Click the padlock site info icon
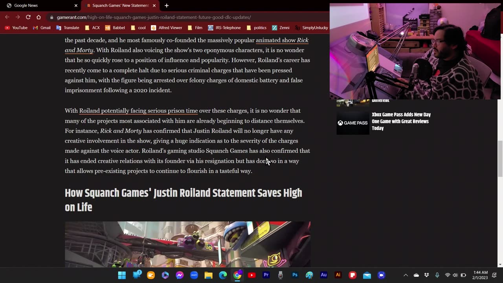The image size is (503, 283). pos(51,17)
